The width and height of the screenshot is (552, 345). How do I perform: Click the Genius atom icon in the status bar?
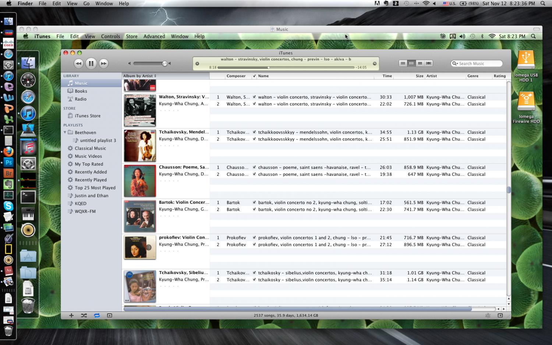coord(488,316)
